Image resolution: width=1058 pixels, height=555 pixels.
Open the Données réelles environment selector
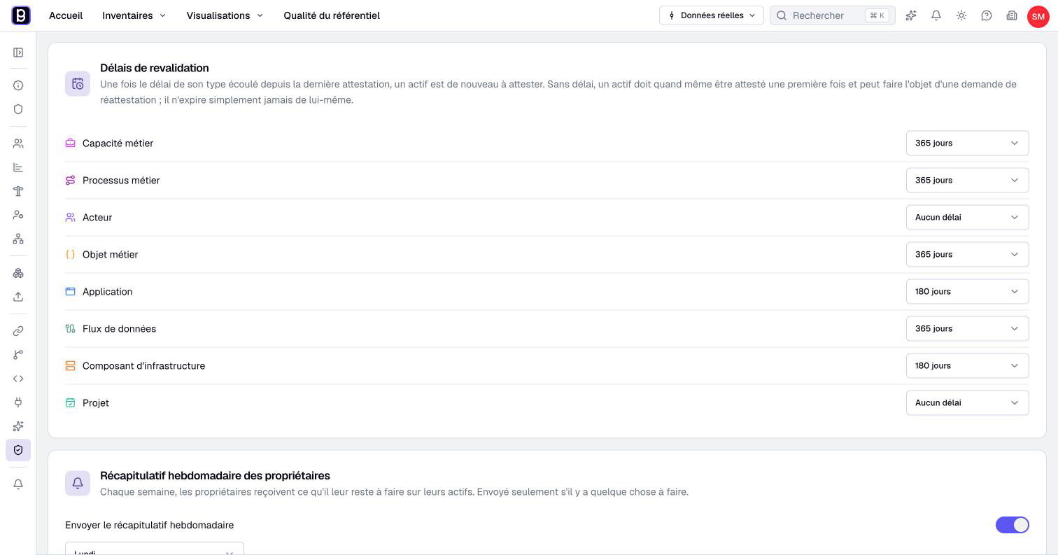tap(711, 15)
